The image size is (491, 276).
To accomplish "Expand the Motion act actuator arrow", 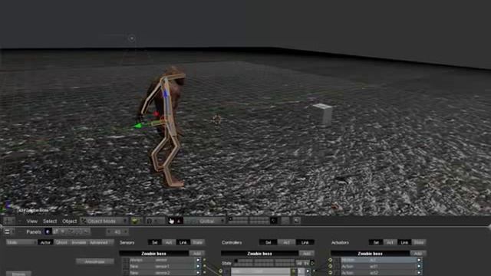I will click(x=419, y=260).
